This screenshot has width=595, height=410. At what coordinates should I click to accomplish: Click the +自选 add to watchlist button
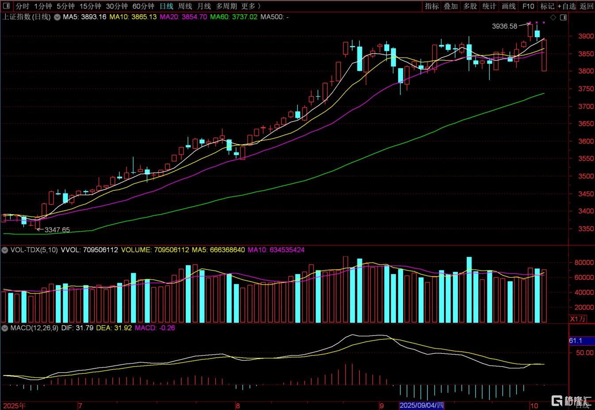click(x=567, y=6)
